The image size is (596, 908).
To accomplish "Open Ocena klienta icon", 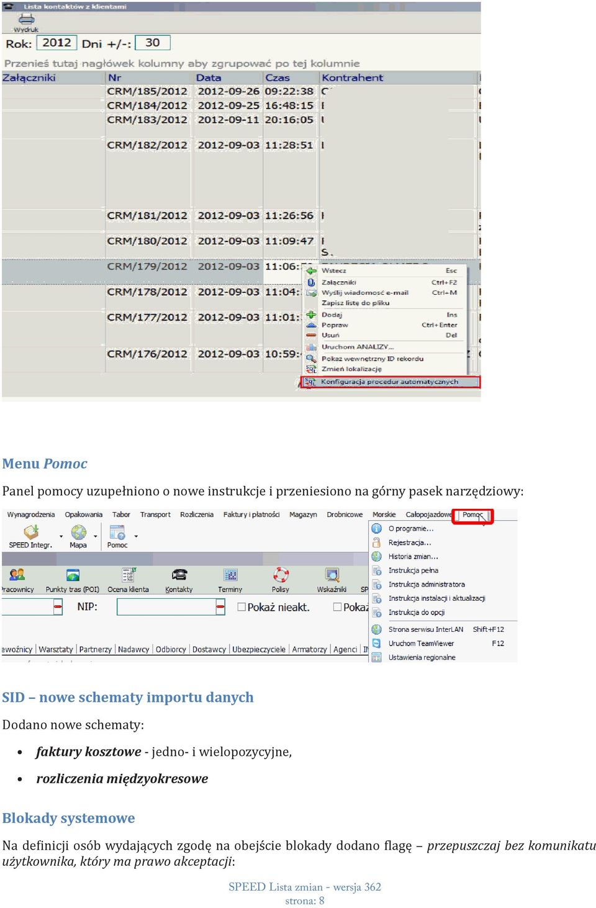I will [x=129, y=575].
